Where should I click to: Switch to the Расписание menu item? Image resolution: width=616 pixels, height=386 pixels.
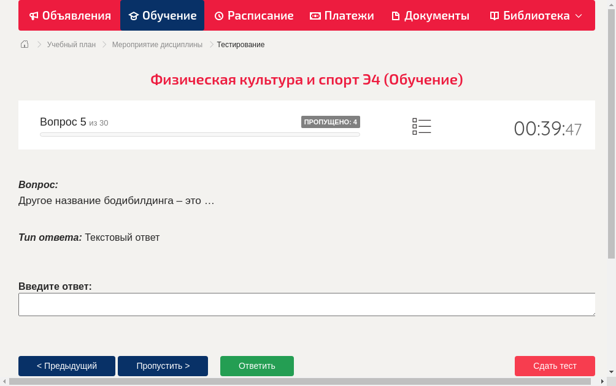pyautogui.click(x=254, y=15)
